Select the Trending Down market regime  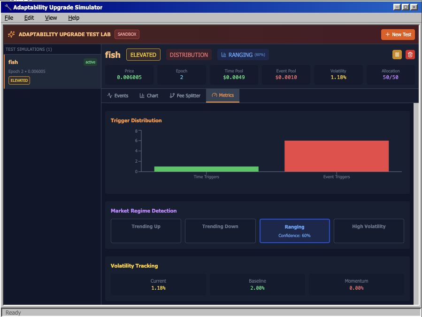tap(220, 230)
